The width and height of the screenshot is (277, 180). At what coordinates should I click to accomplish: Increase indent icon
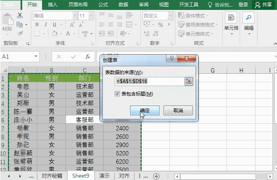111,34
